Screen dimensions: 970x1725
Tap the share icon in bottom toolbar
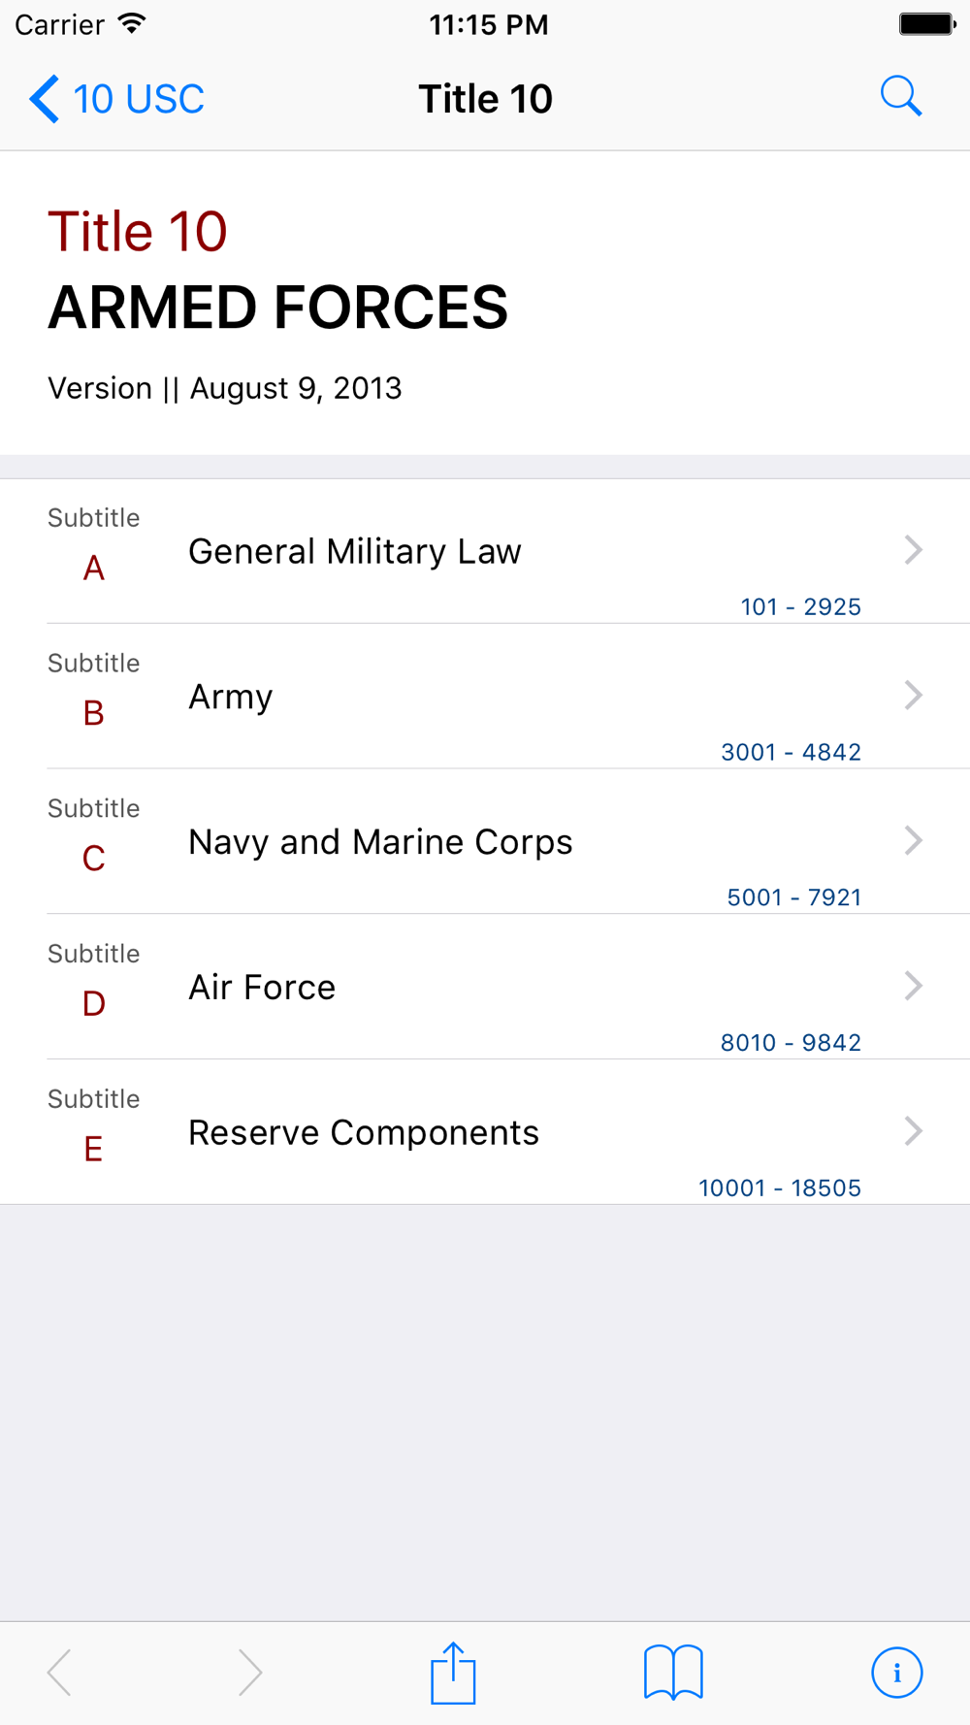pos(453,1673)
